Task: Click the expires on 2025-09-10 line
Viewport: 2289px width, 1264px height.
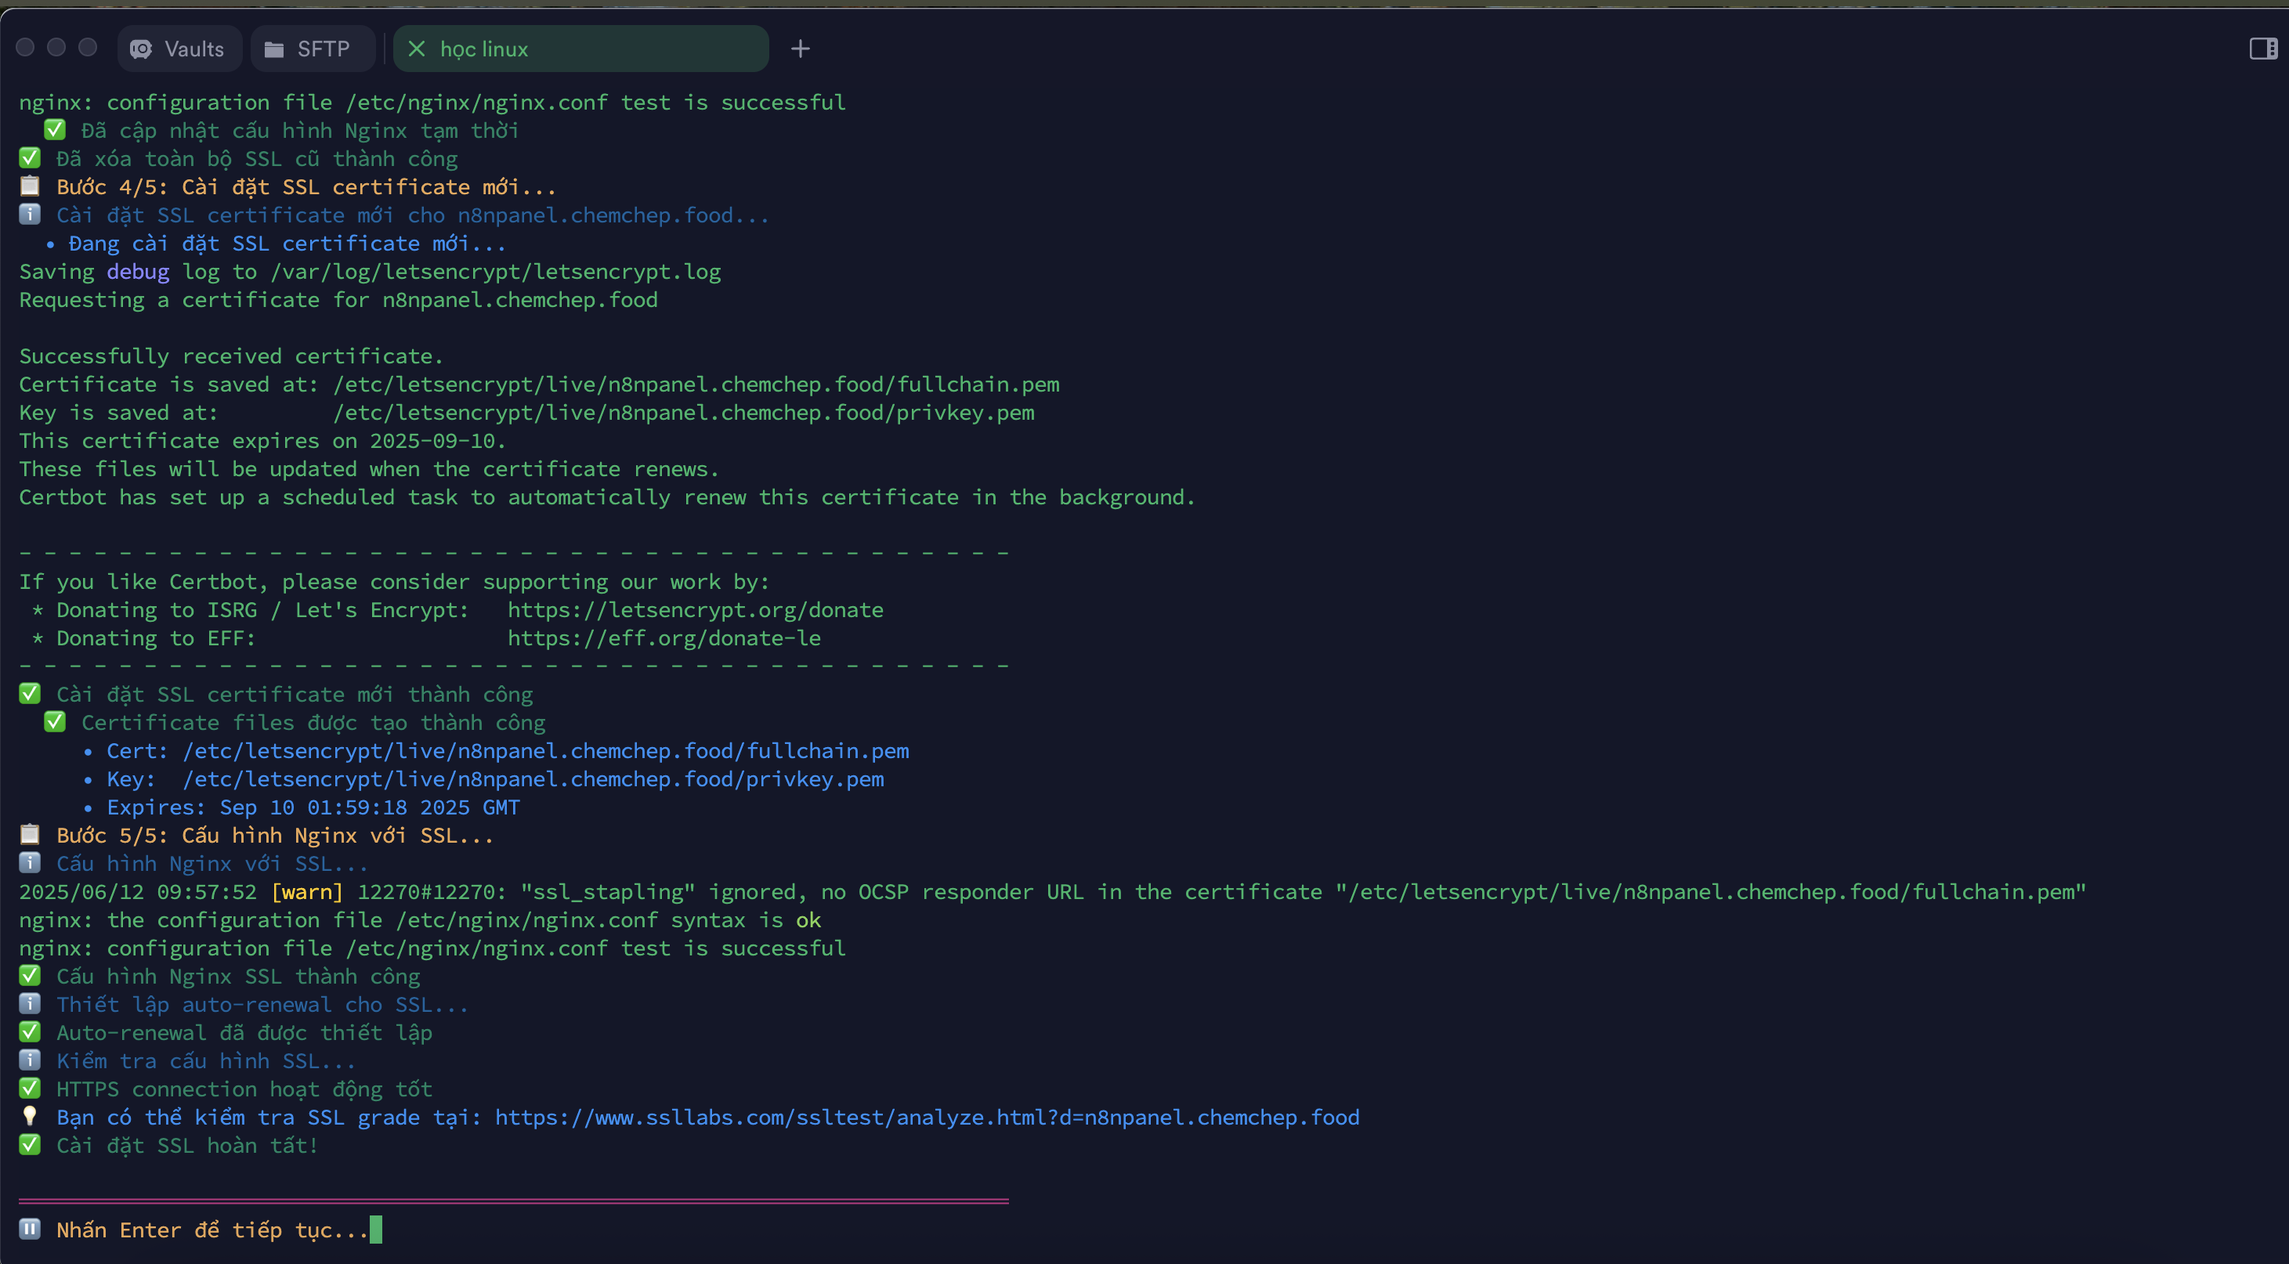Action: point(263,442)
